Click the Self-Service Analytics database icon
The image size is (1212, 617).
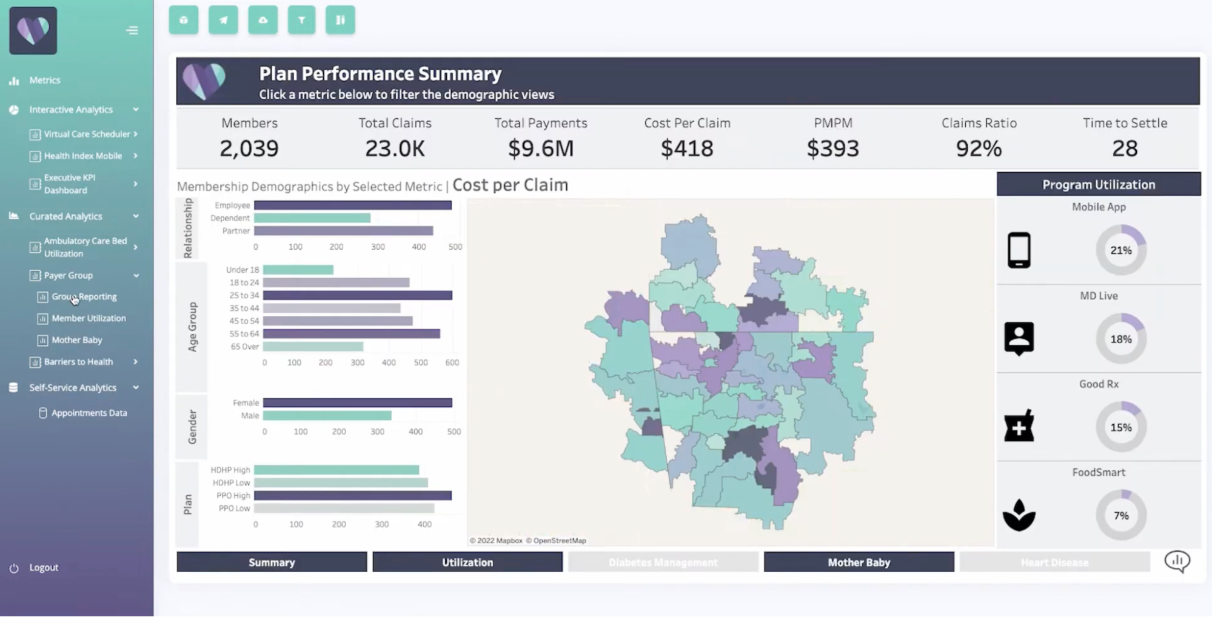(13, 387)
